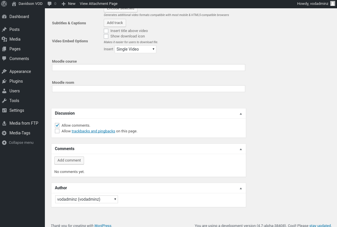This screenshot has height=227, width=337.
Task: Click the Moodle course input field
Action: point(149,67)
